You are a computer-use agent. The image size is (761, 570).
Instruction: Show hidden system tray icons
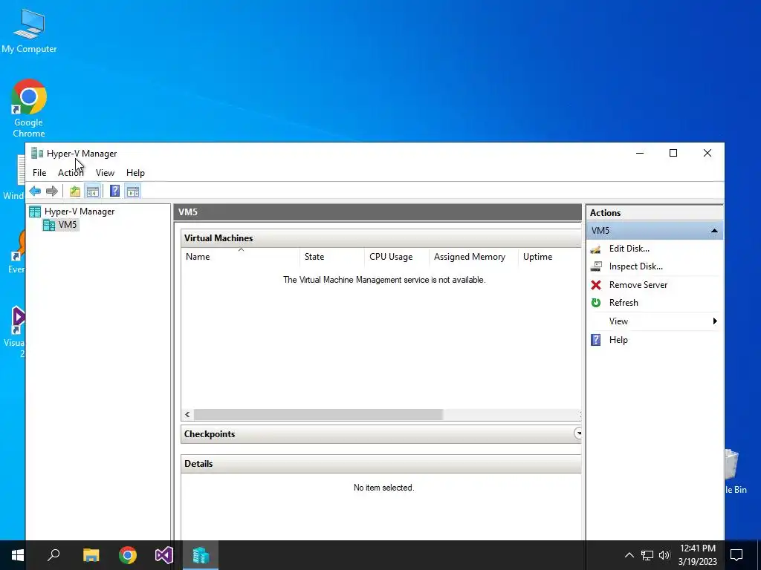(629, 555)
